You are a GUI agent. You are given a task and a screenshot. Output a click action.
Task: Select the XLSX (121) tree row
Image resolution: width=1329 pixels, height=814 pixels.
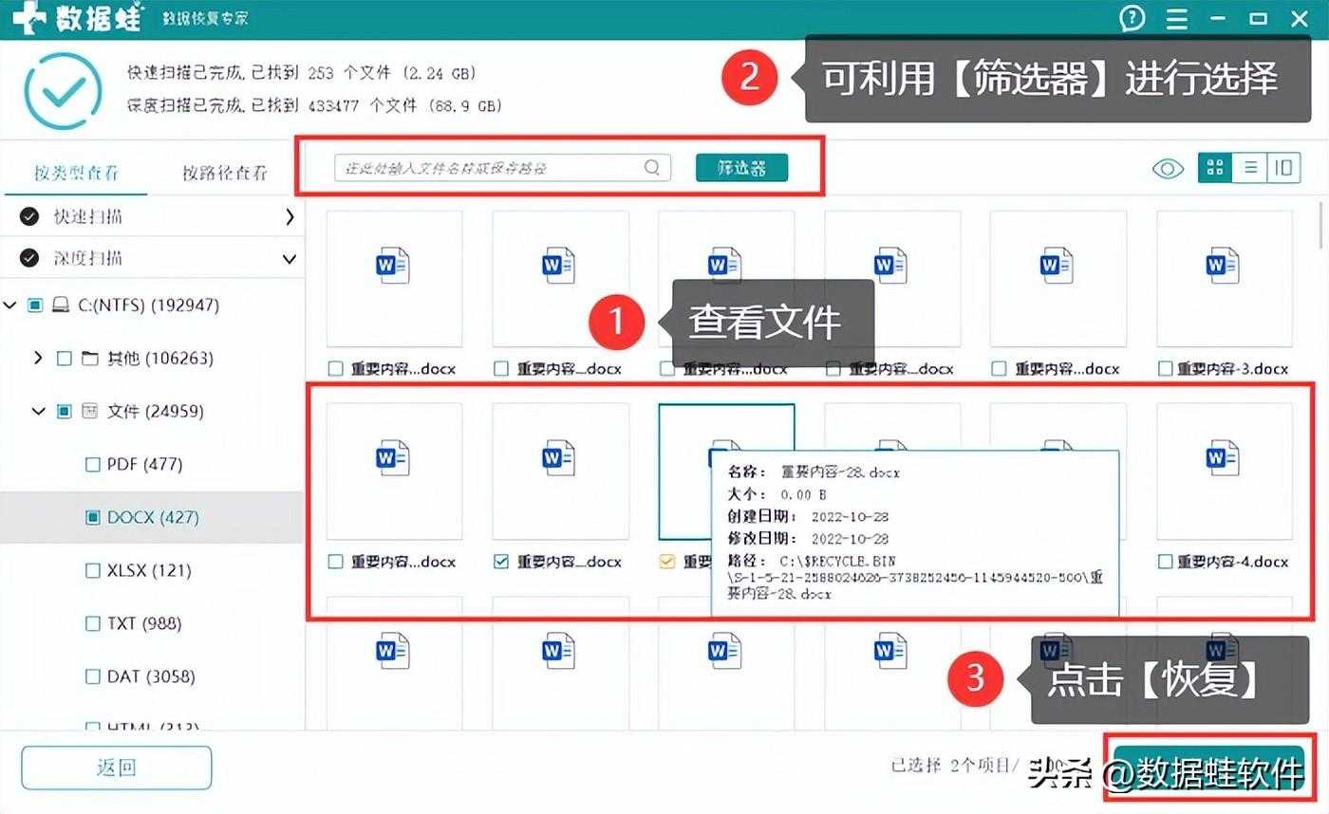click(152, 571)
